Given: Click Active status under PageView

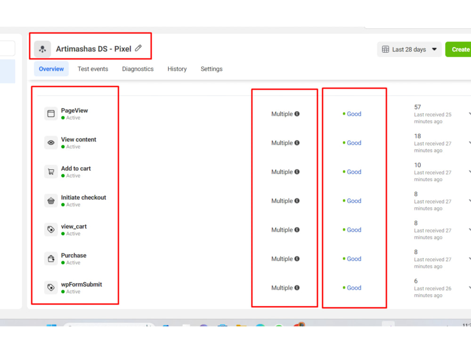Looking at the screenshot, I should (73, 118).
